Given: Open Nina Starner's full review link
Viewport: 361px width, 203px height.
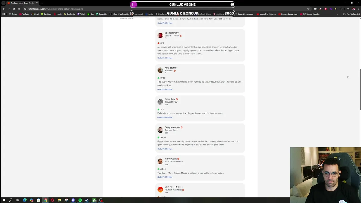Looking at the screenshot, I should click(x=165, y=89).
